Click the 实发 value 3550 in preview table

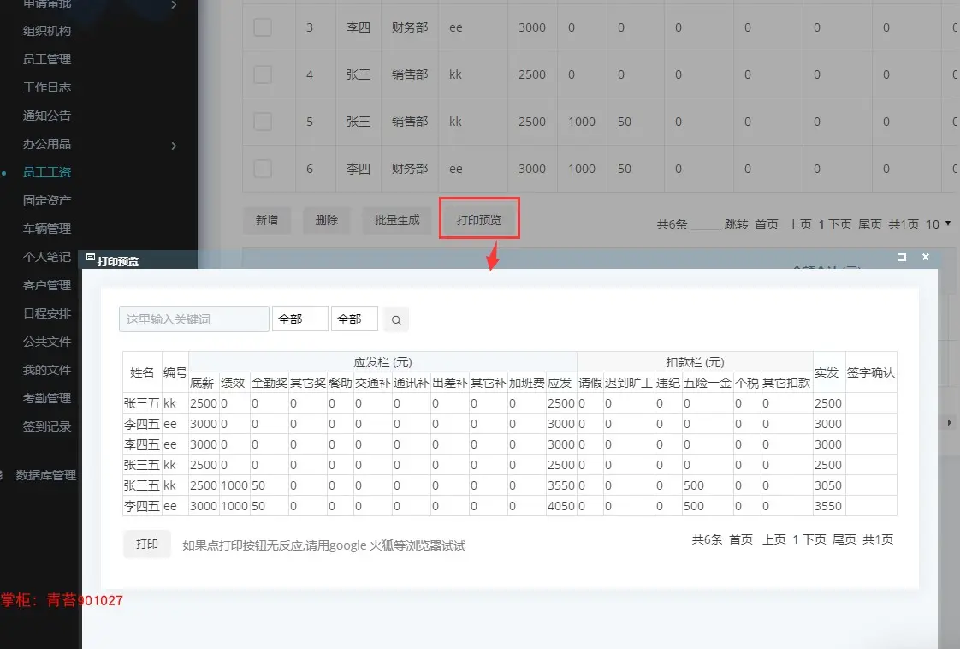point(828,506)
